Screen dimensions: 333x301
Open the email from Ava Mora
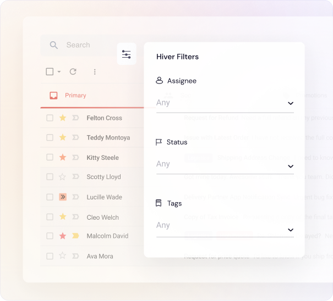pos(100,257)
